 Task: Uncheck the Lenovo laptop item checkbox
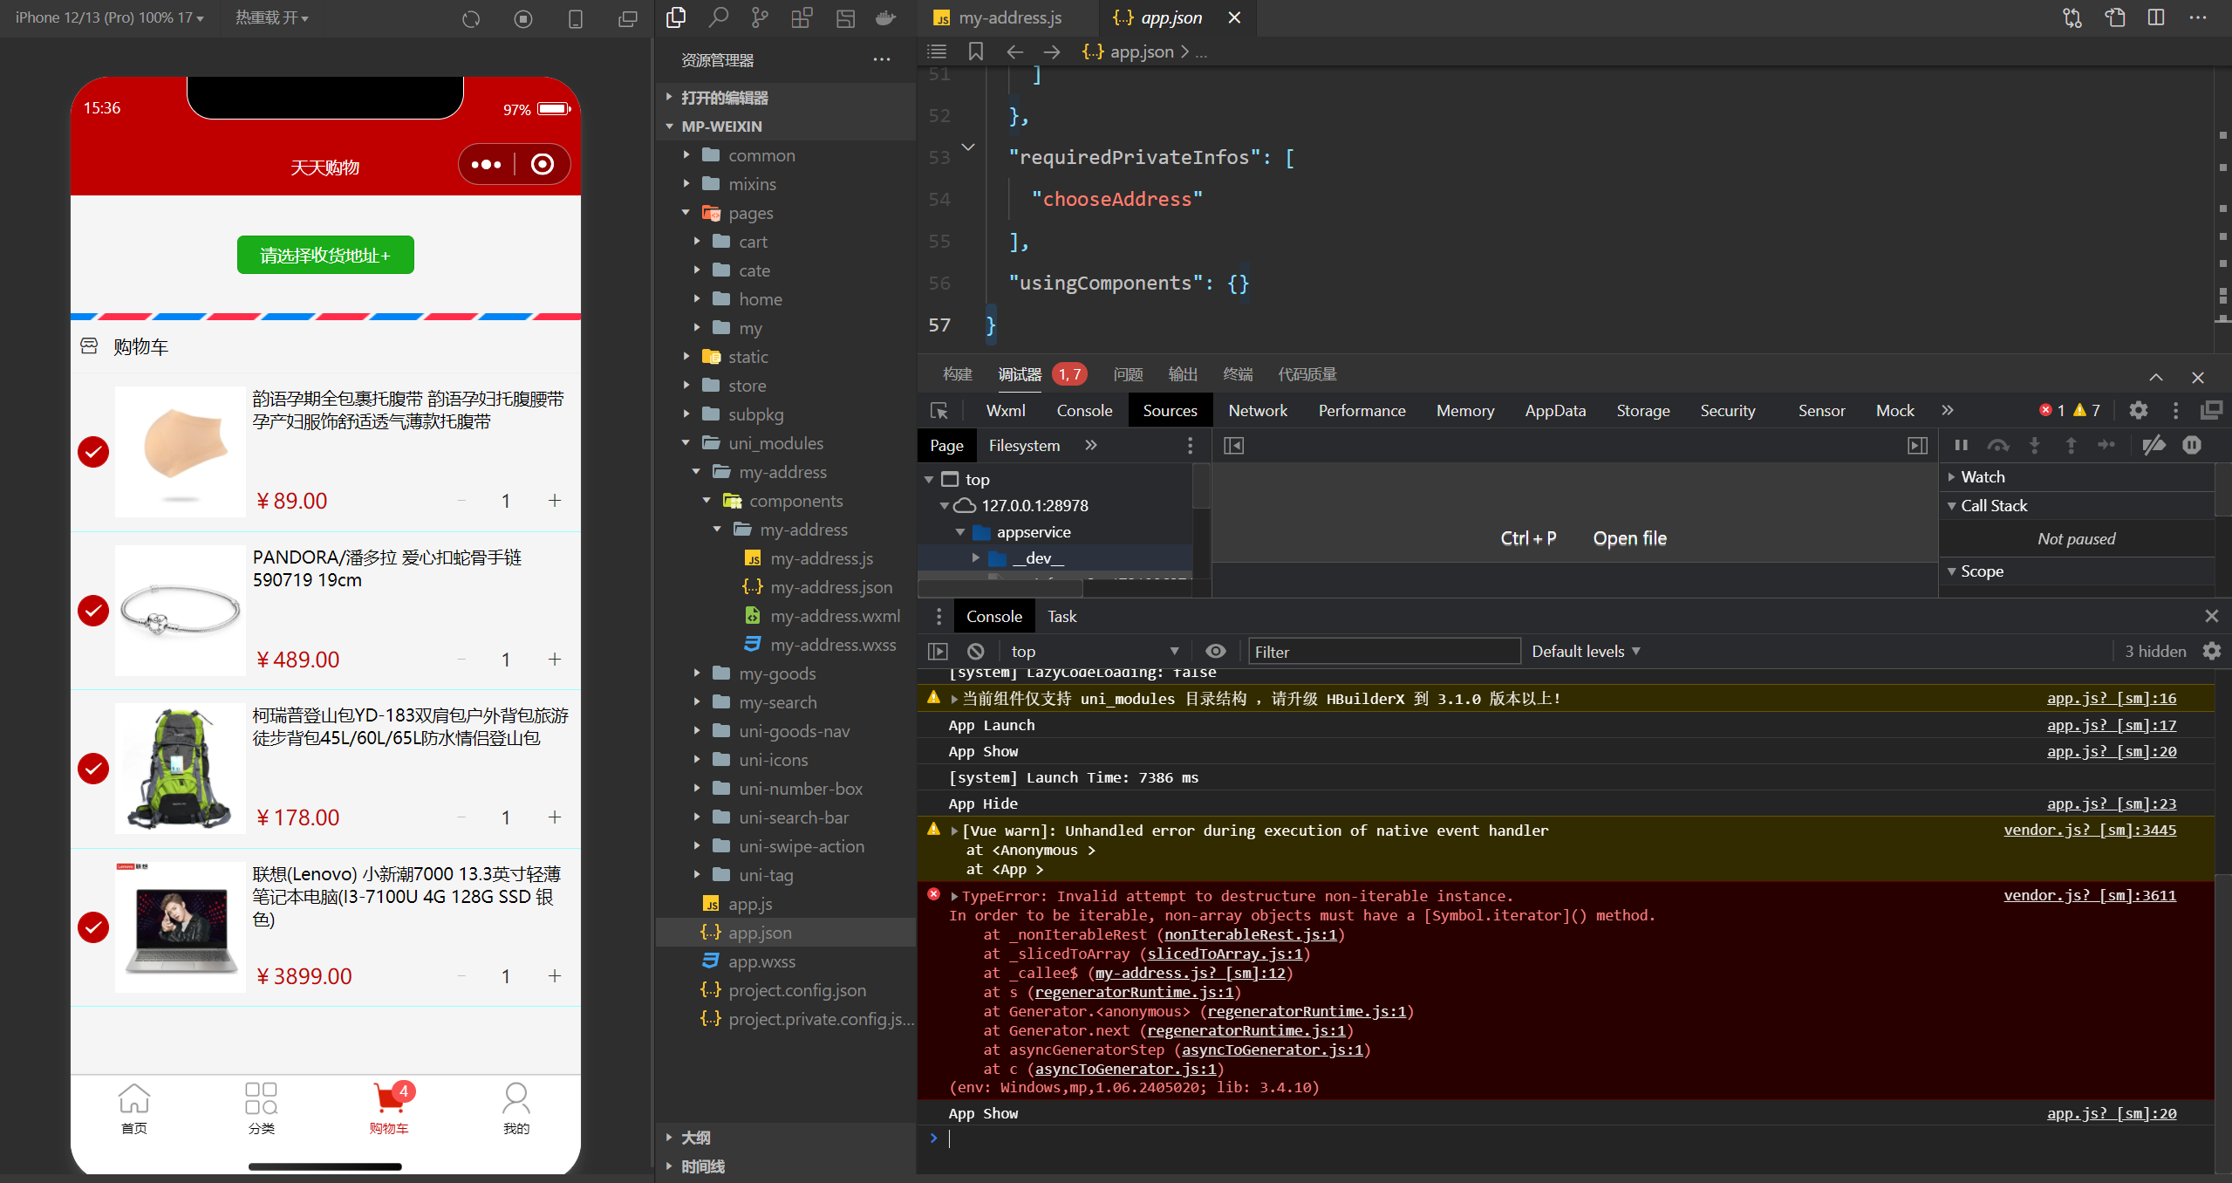[x=93, y=927]
